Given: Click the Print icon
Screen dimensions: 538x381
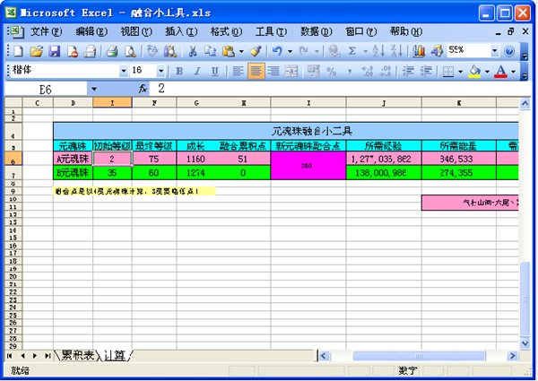Looking at the screenshot, I should (112, 51).
